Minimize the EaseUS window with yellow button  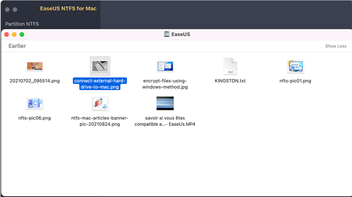pyautogui.click(x=14, y=34)
